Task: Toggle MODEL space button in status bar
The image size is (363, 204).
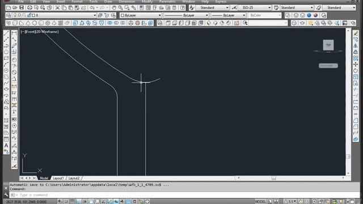Action: pos(260,202)
